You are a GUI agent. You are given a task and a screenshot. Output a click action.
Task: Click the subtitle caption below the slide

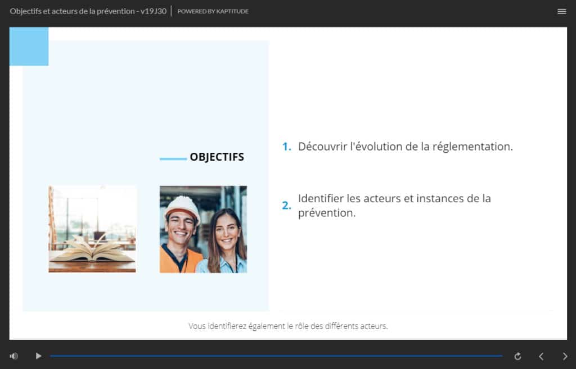point(288,326)
